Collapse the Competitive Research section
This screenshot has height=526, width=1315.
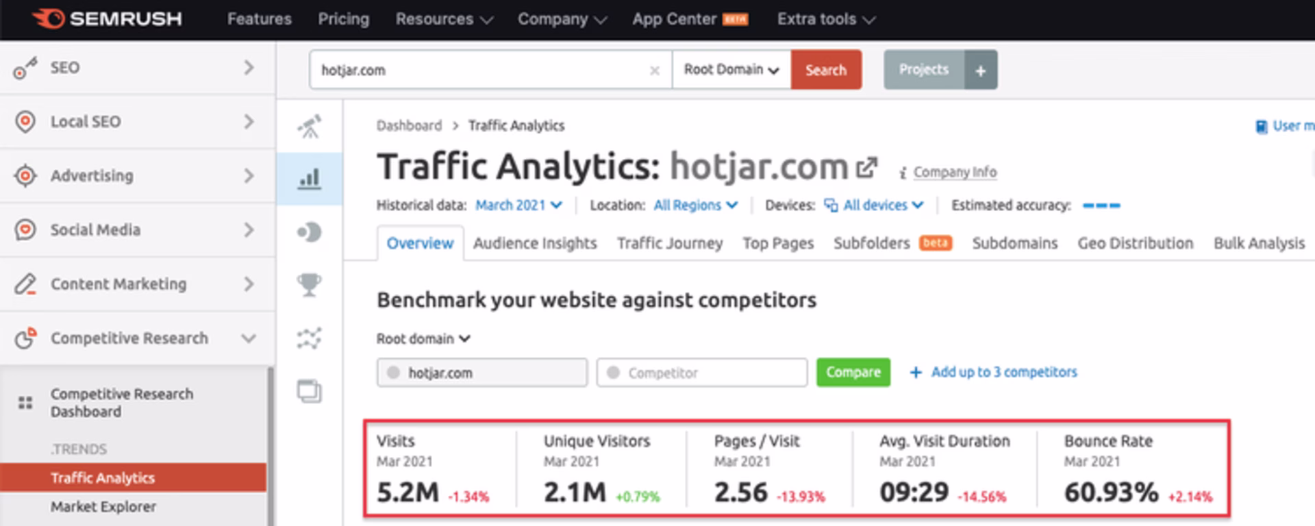(249, 338)
